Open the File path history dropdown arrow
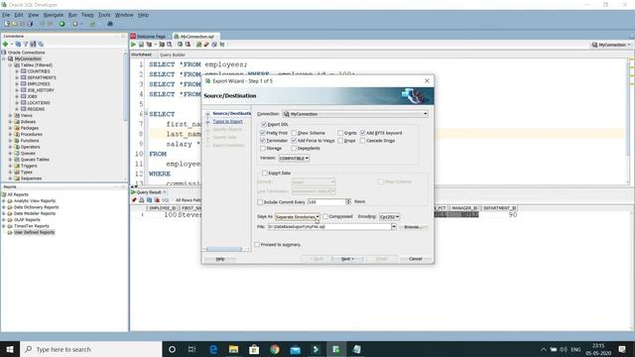Screen dimensions: 635x357 point(394,227)
